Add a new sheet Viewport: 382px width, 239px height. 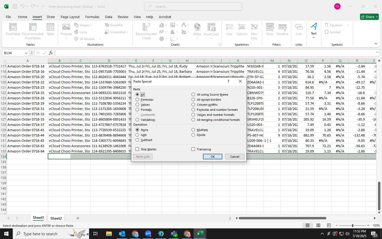point(78,218)
